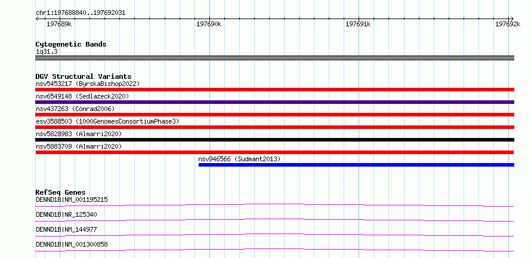Click the 197690k ruler tick label
Screen dimensions: 531x258
coord(209,24)
